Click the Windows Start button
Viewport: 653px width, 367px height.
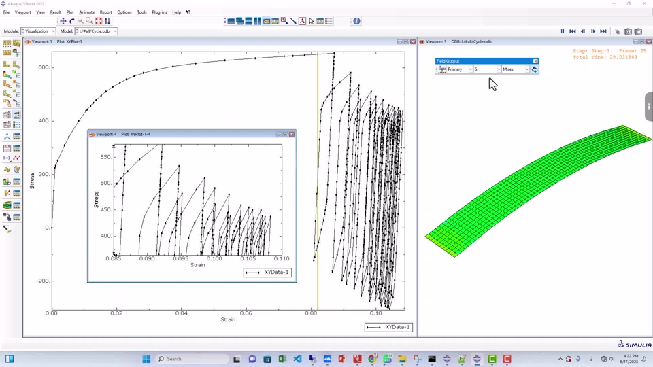(146, 359)
